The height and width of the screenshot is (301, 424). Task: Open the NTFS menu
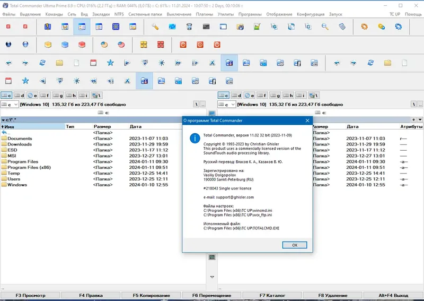click(x=119, y=14)
